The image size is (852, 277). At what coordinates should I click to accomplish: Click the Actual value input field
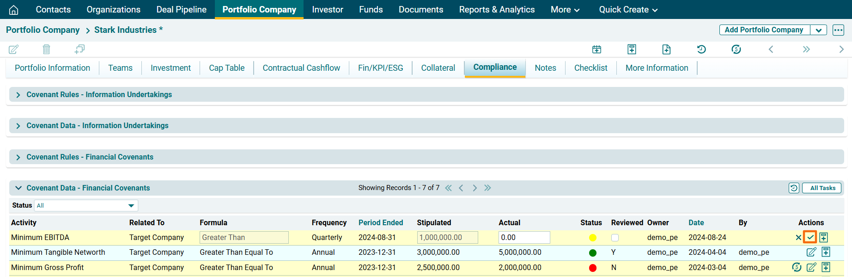(524, 238)
